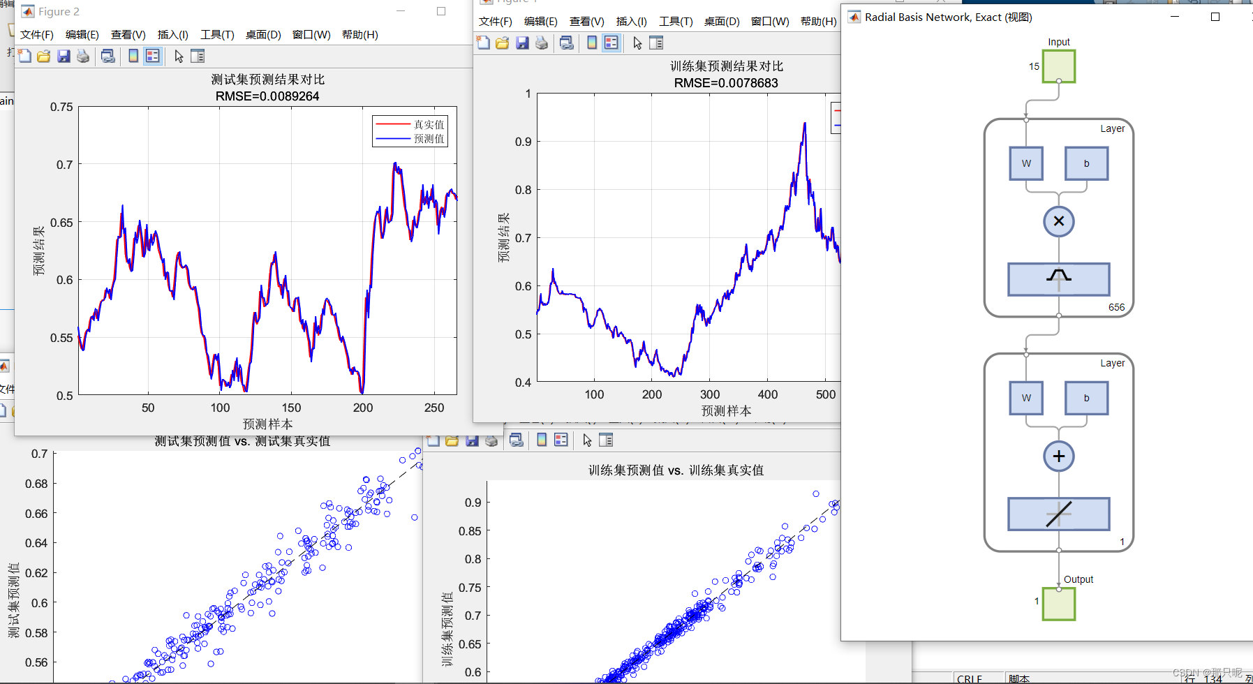The image size is (1253, 684).
Task: Click MATLAB icon in Radial Basis Network title bar
Action: [x=854, y=17]
